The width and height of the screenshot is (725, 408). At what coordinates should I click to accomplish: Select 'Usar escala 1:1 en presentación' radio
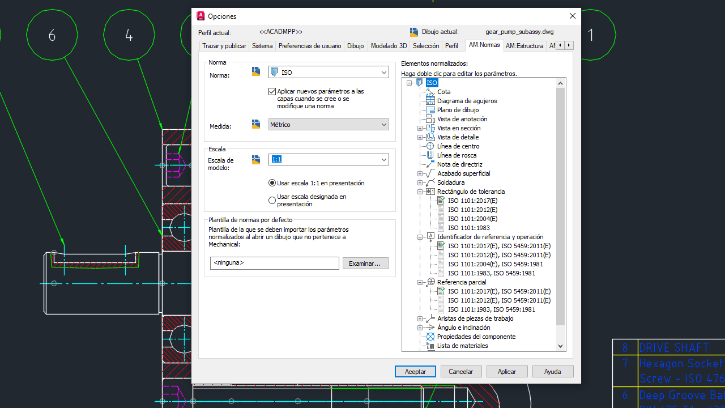272,183
